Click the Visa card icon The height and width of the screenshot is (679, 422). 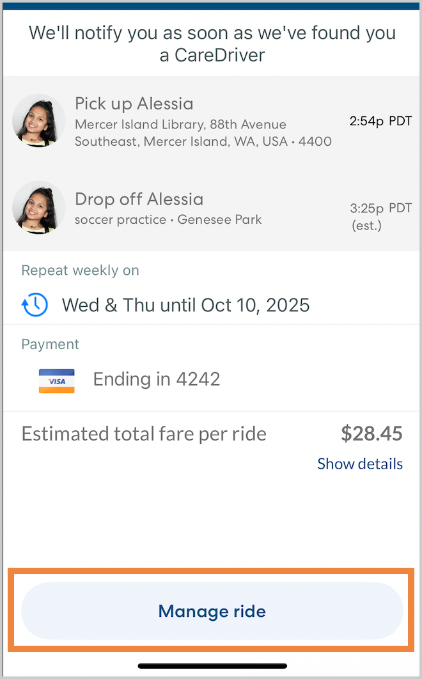tap(57, 380)
